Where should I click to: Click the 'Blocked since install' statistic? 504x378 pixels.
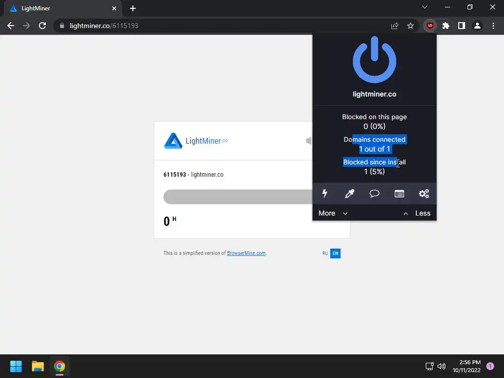375,167
